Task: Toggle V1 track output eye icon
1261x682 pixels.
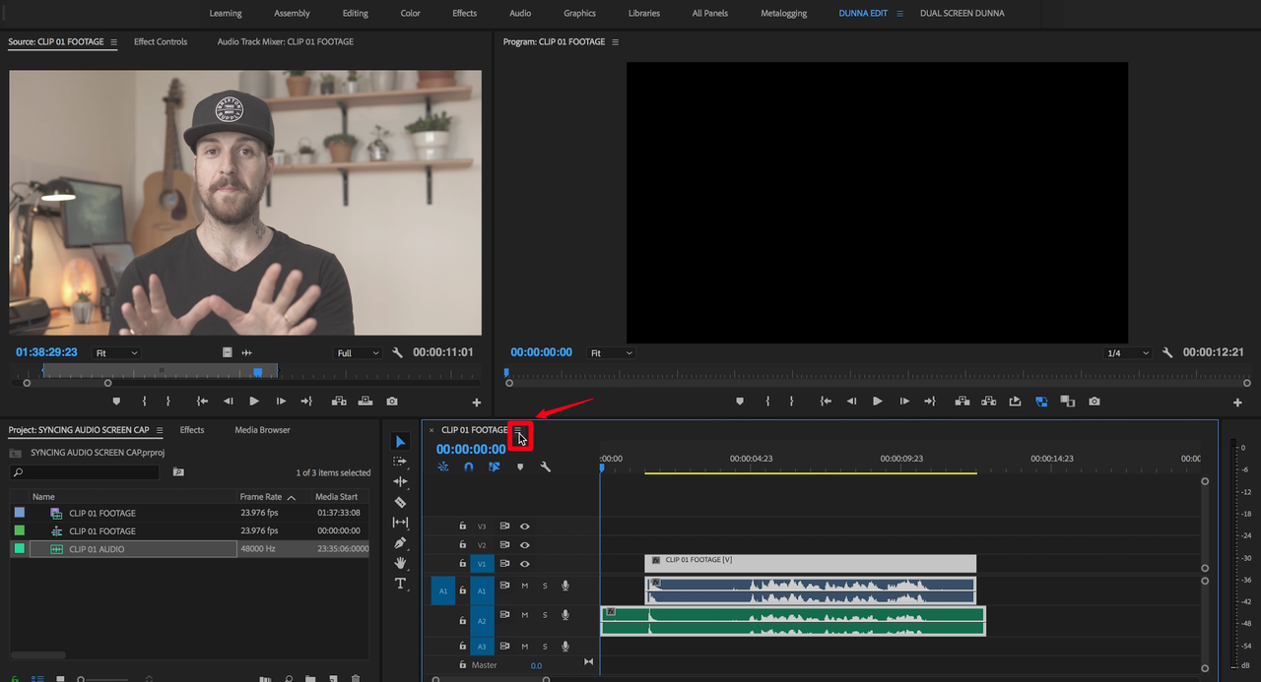Action: (525, 564)
